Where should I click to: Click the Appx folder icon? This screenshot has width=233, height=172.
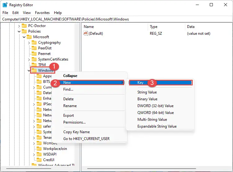click(x=39, y=76)
